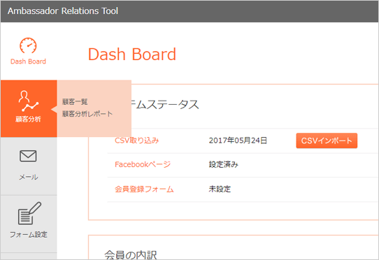This screenshot has width=379, height=260.
Task: Open 顧客分析レポート from the flyout submenu
Action: (x=87, y=114)
